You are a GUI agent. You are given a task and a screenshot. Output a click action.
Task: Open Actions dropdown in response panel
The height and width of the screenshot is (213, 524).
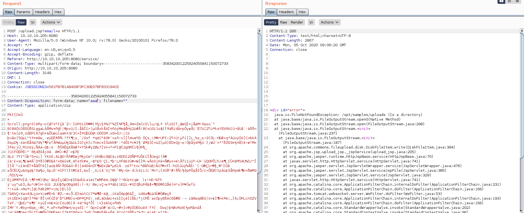point(330,22)
